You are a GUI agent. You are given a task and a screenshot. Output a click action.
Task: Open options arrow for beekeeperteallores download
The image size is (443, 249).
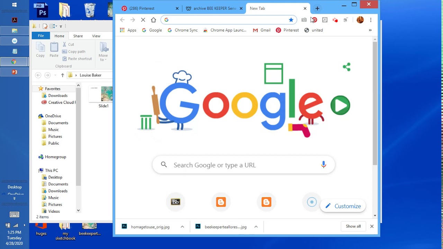coord(256,227)
